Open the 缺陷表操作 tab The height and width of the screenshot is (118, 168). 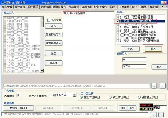pos(101,7)
